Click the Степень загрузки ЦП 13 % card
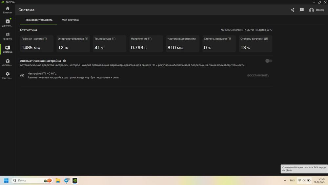The image size is (328, 185). [256, 44]
